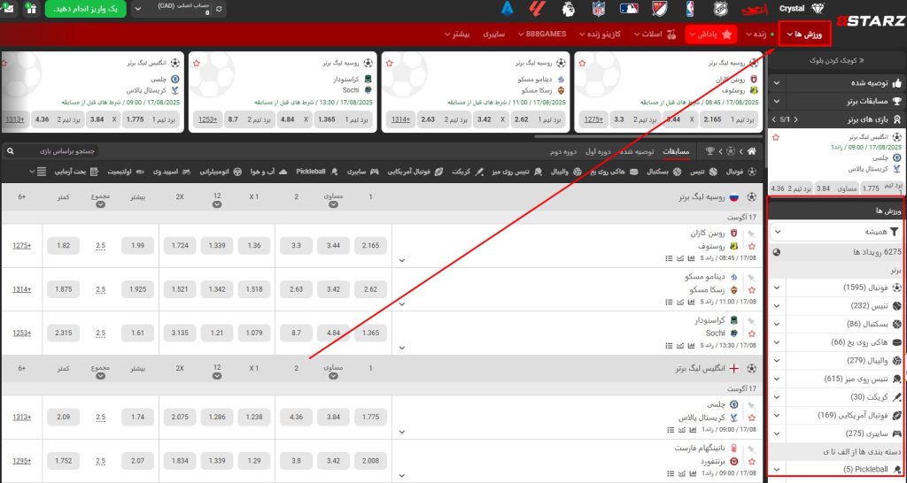Open the 888GAMES menu
Image resolution: width=907 pixels, height=483 pixels.
(x=542, y=34)
